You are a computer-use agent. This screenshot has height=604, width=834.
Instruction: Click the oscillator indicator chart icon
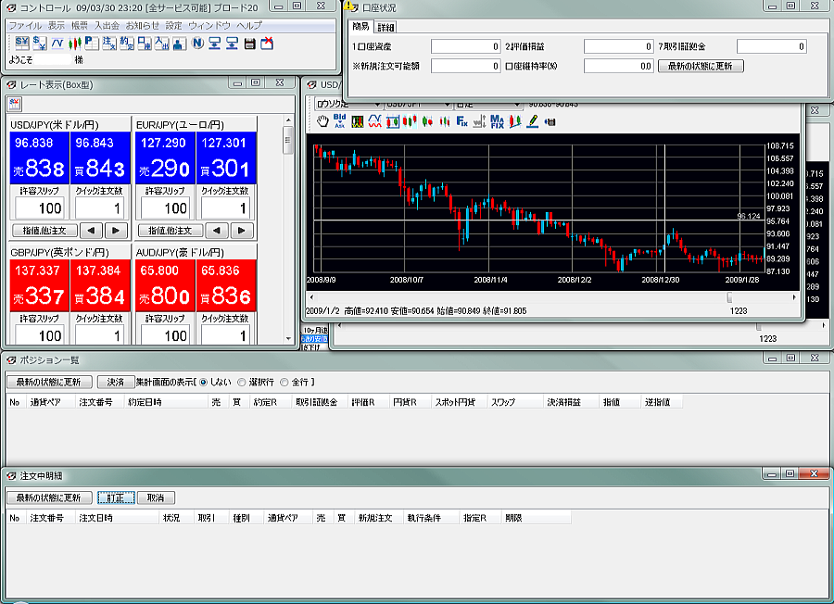(x=358, y=121)
